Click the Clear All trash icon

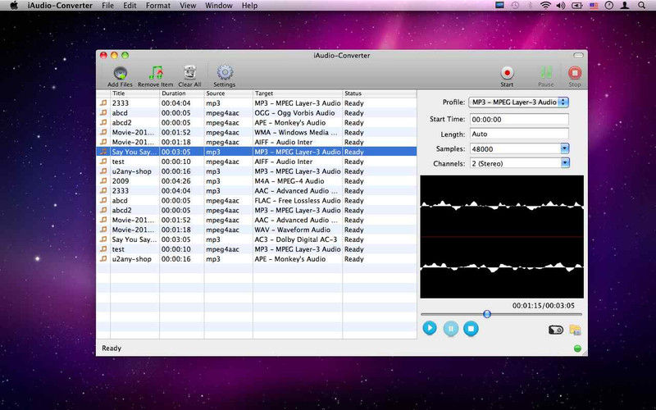point(190,73)
